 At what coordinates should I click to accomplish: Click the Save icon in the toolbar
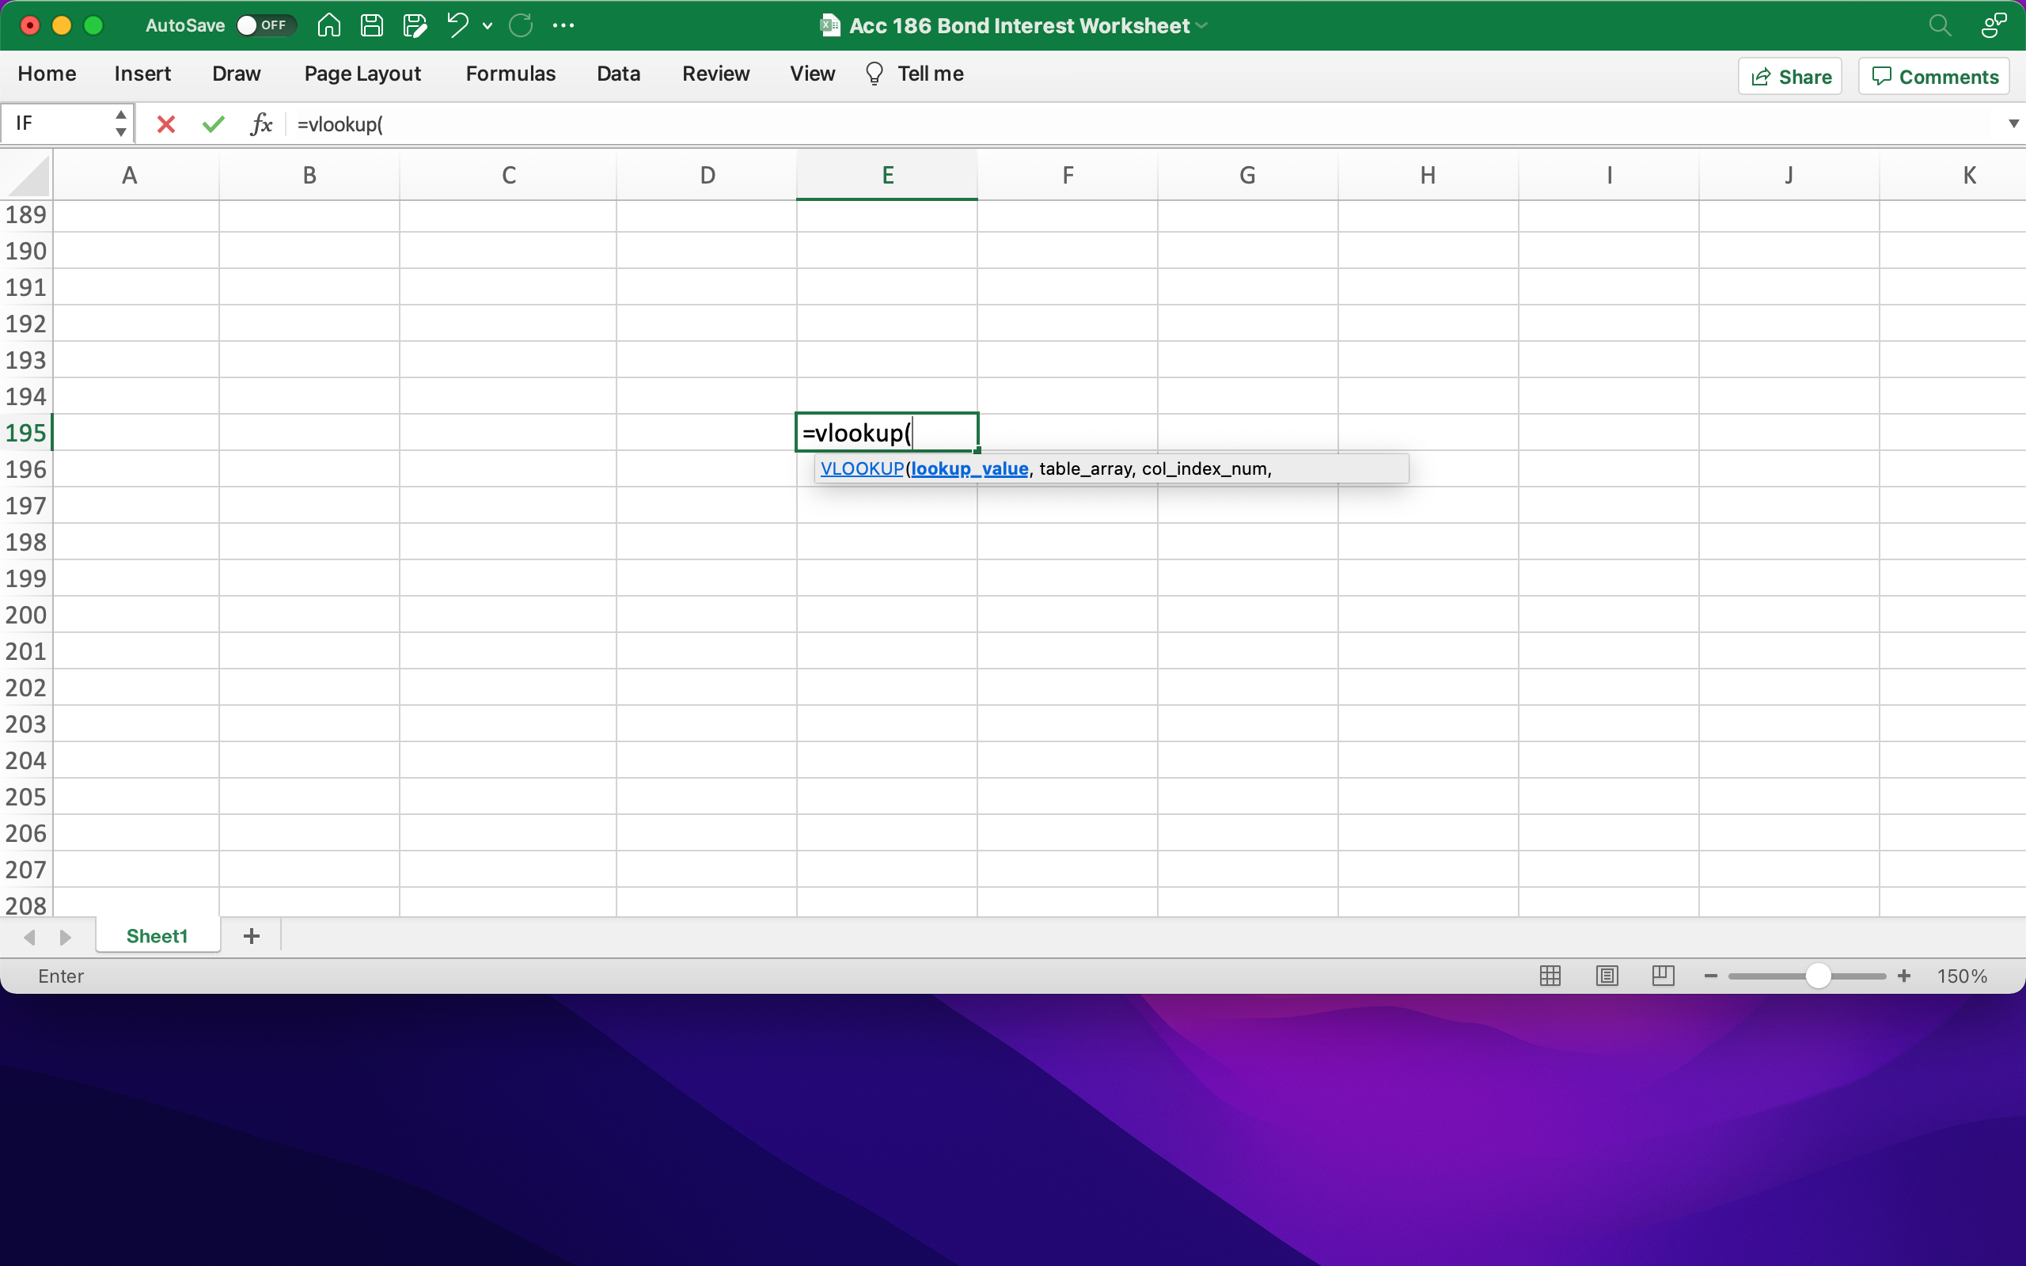coord(373,25)
